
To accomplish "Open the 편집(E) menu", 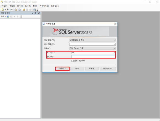I will [x=12, y=6].
